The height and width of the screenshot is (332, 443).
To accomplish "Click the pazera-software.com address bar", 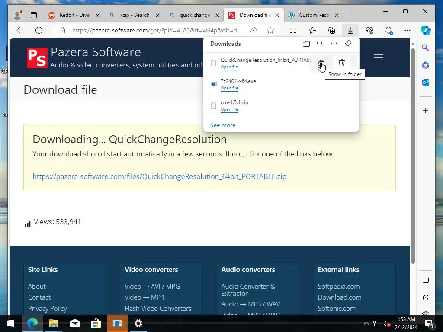I will coord(157,30).
